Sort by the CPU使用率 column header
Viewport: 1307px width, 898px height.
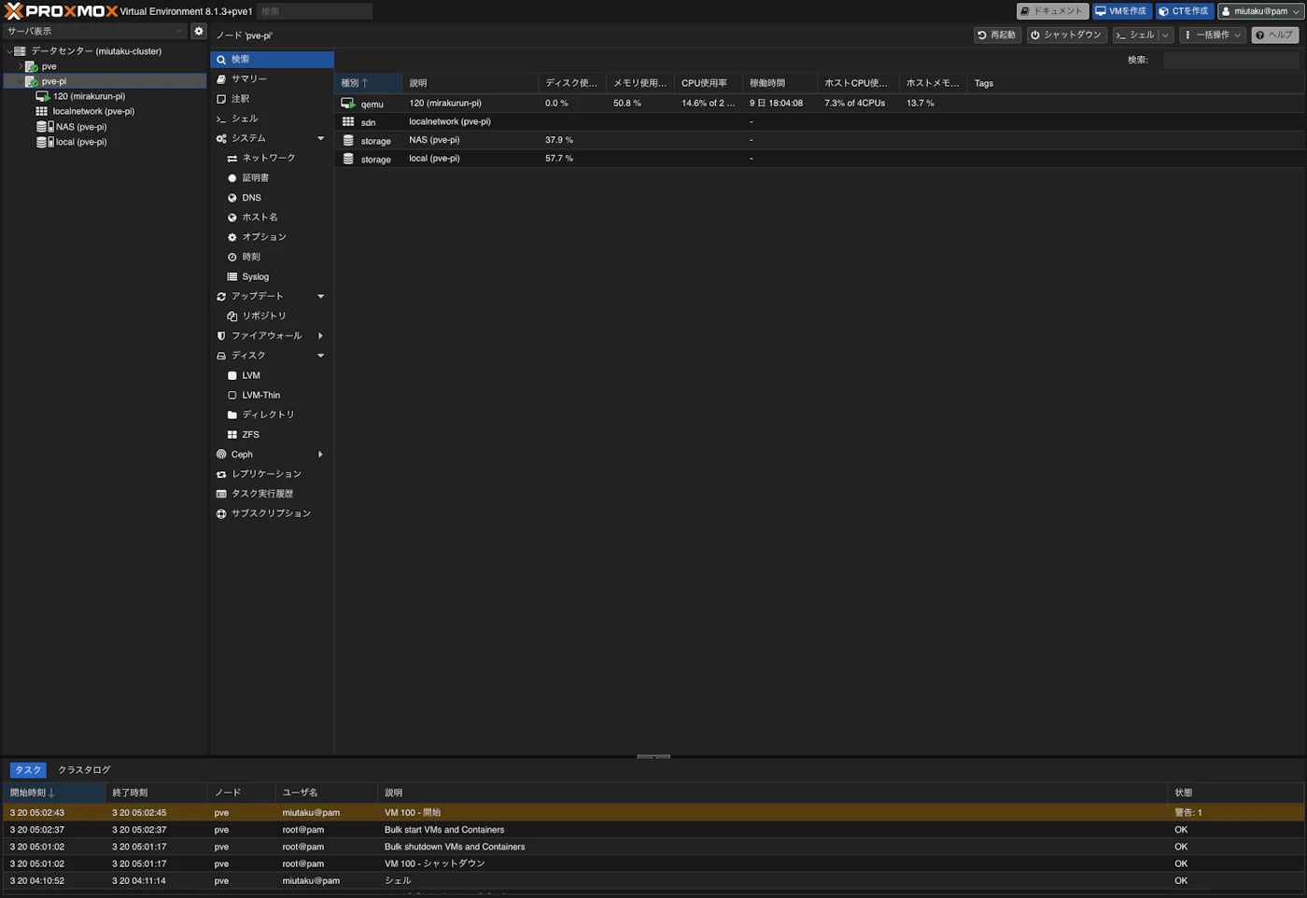pyautogui.click(x=708, y=83)
